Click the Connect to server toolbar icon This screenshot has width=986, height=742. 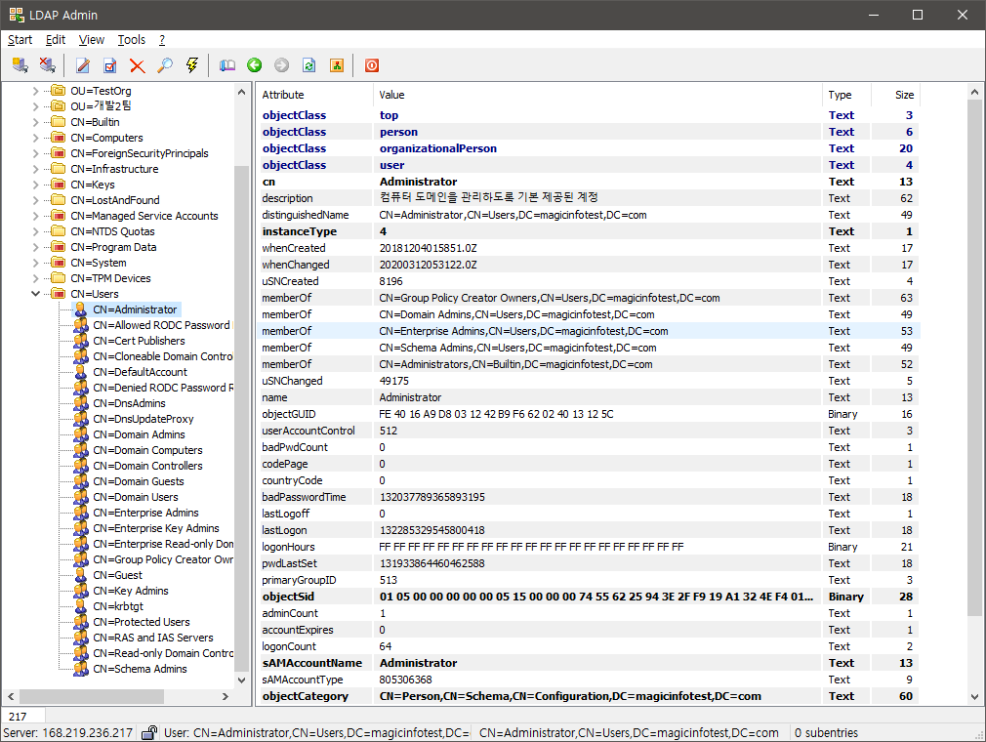click(20, 65)
